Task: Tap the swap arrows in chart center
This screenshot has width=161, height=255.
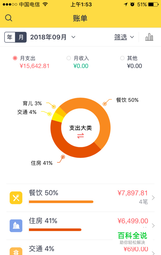Action: [x=80, y=136]
